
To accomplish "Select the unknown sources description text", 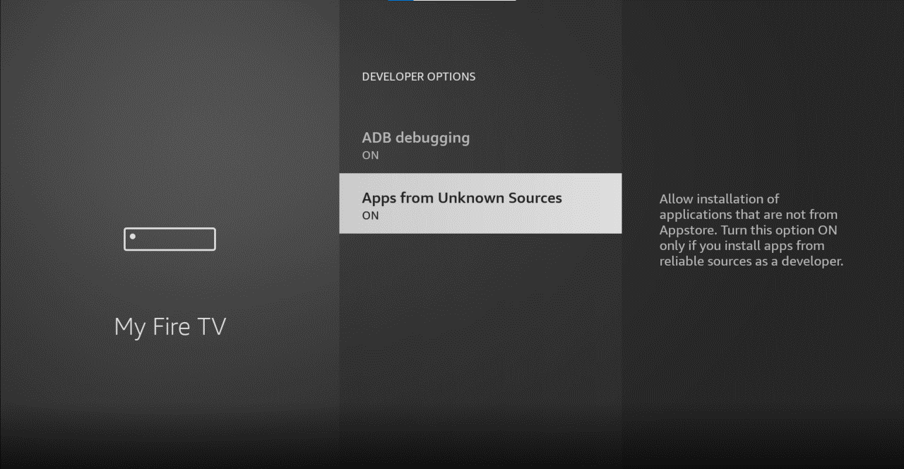I will pos(751,230).
